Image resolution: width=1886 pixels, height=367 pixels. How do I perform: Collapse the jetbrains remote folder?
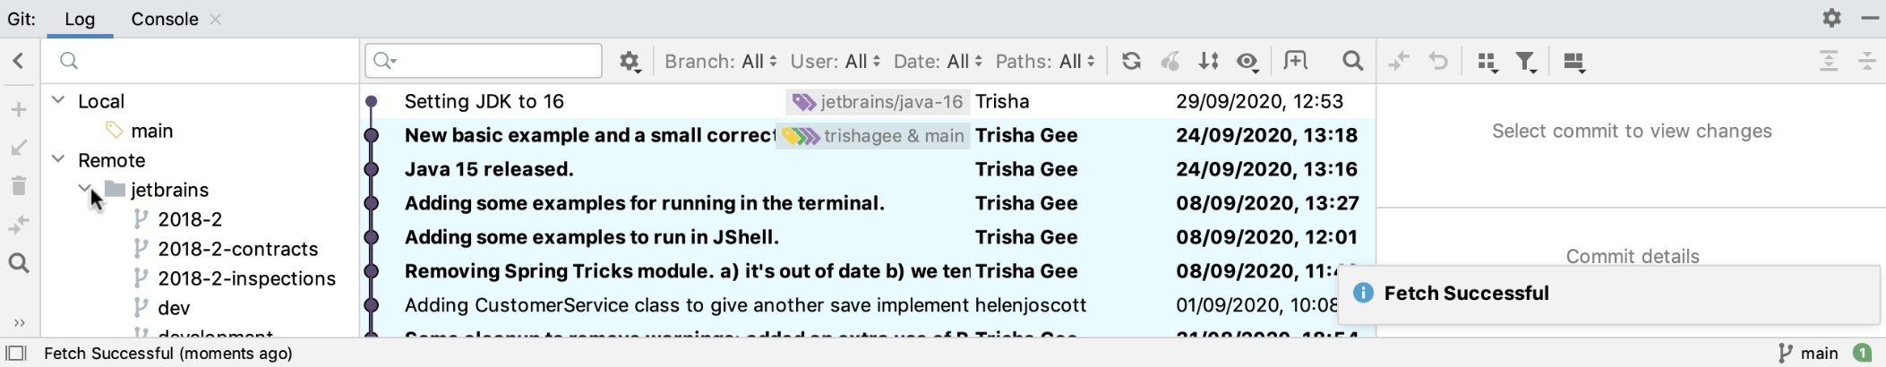coord(84,189)
